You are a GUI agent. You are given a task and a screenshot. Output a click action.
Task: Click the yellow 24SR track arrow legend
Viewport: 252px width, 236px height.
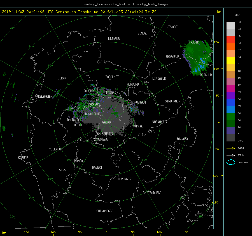point(231,148)
